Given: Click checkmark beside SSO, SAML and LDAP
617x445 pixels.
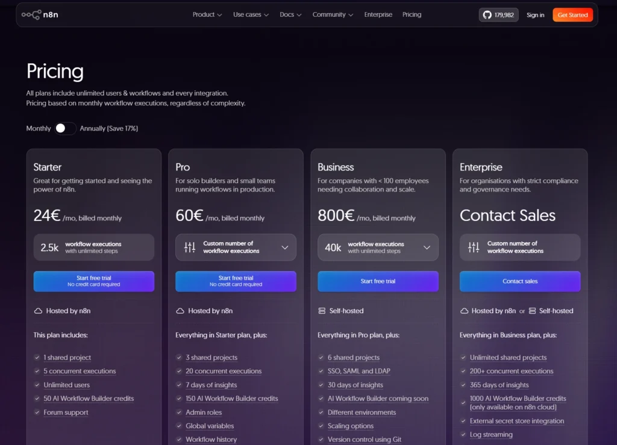Looking at the screenshot, I should (321, 371).
